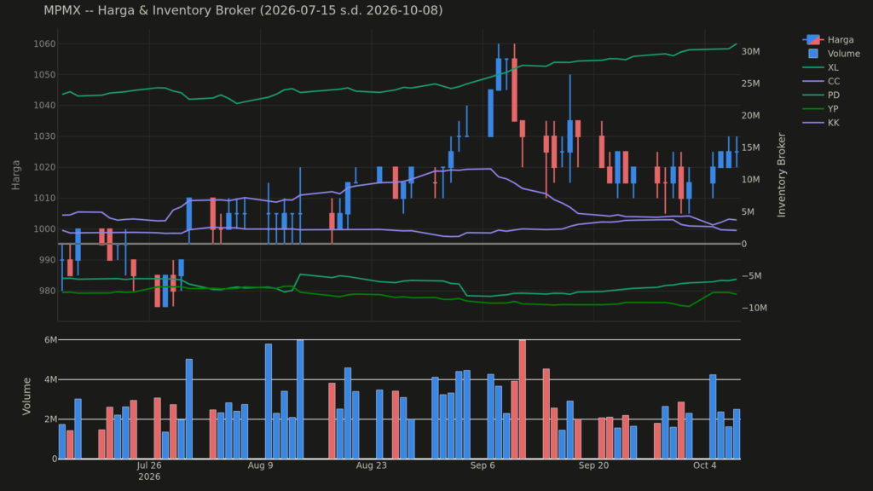Click the 'Sep 6' date label

click(483, 465)
